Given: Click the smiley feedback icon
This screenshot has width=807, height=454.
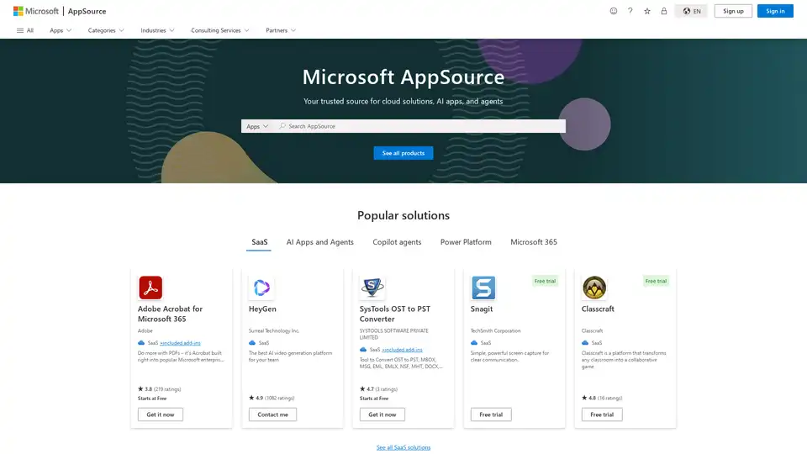Looking at the screenshot, I should click(614, 11).
